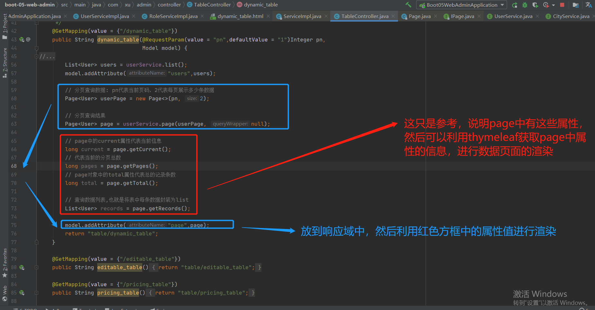Image resolution: width=595 pixels, height=310 pixels.
Task: Close the Page.java tab
Action: (436, 16)
